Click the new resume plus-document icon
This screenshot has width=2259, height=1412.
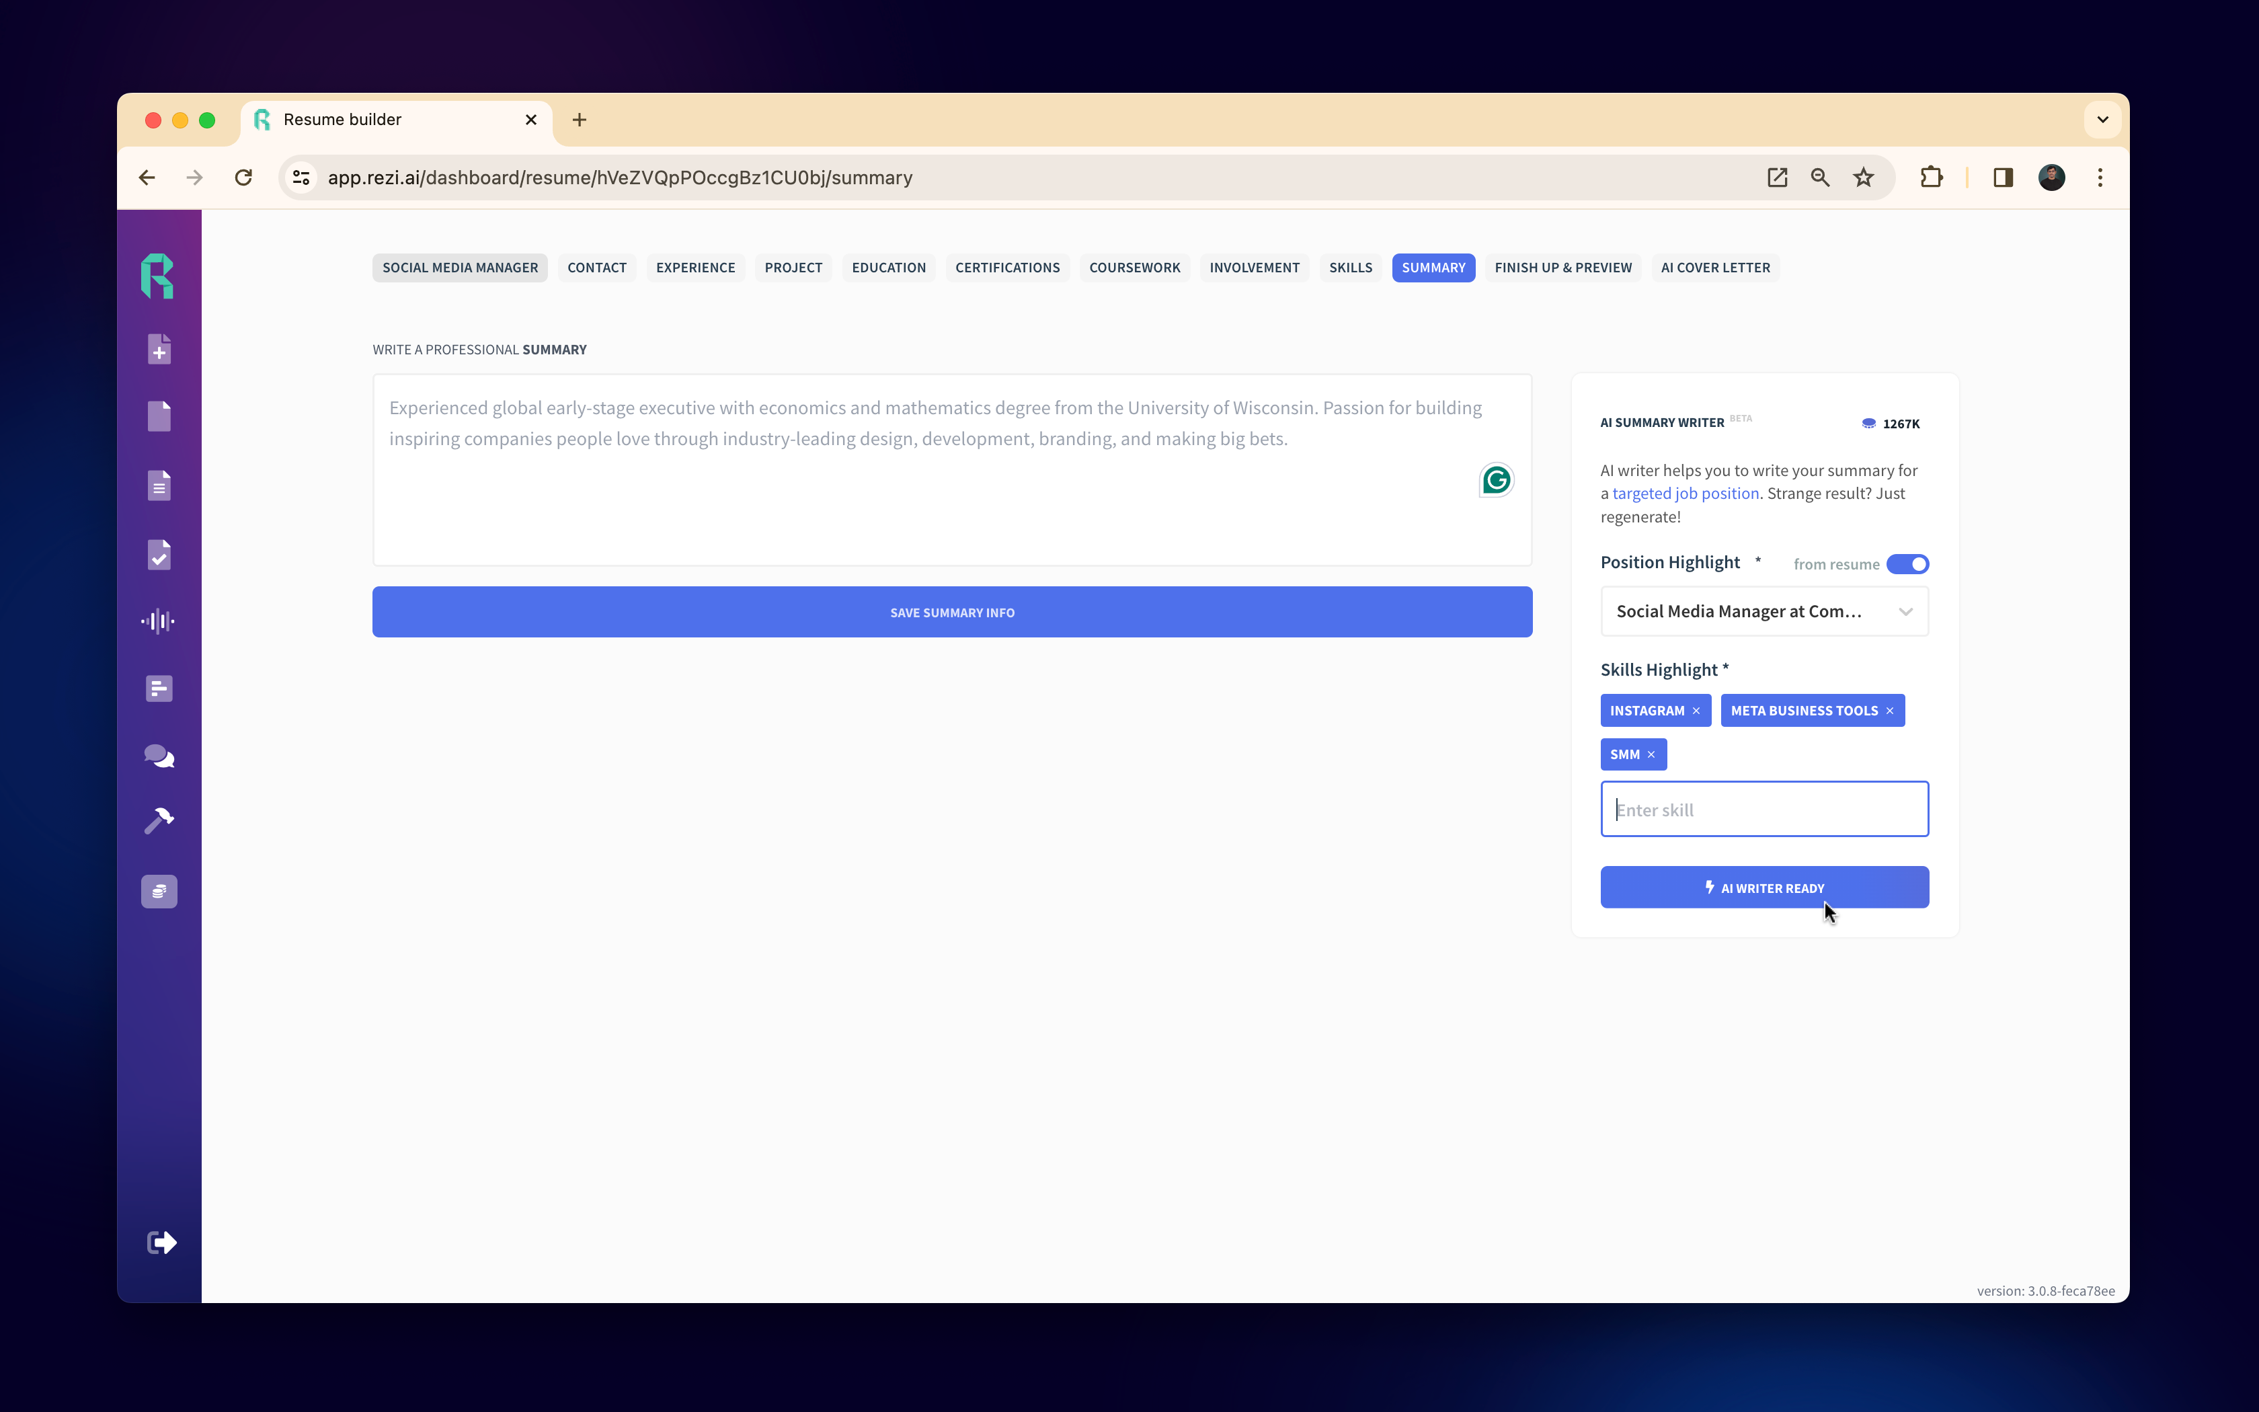click(x=159, y=348)
